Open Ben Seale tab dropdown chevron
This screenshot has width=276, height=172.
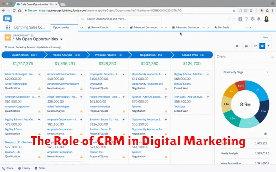(246, 28)
